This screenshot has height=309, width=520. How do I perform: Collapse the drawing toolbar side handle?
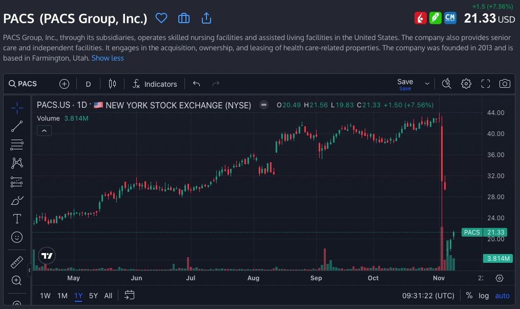coord(29,270)
